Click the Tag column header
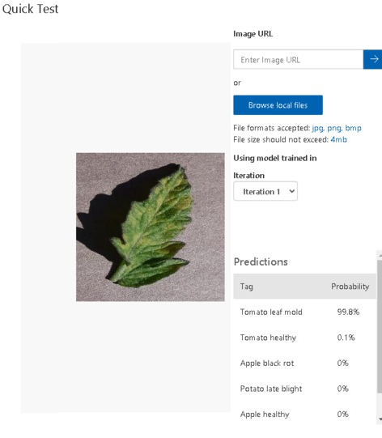The image size is (382, 438). (x=247, y=287)
